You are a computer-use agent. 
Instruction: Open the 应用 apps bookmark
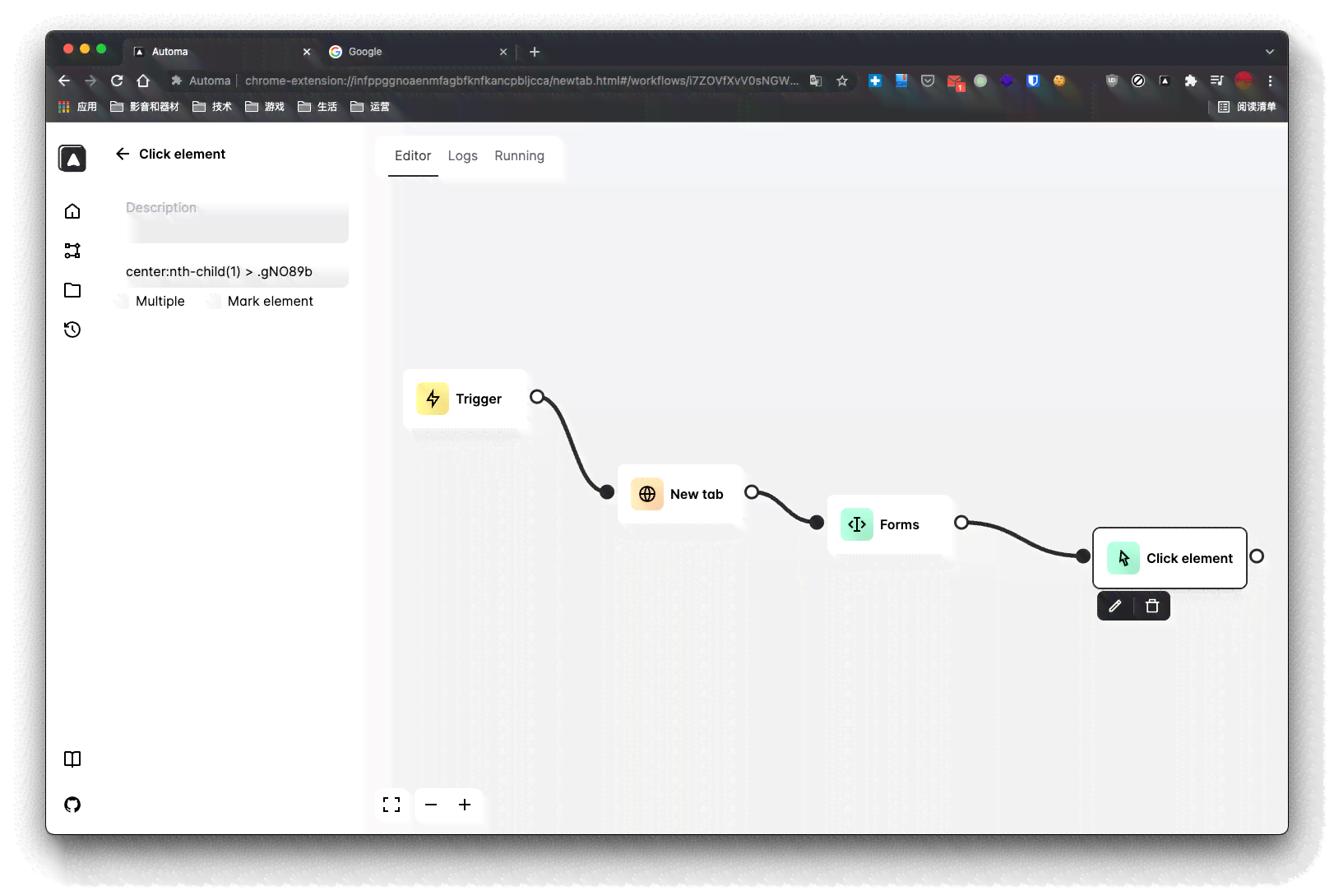(78, 107)
